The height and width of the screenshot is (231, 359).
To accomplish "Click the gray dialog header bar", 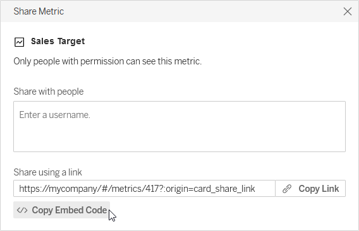I will [179, 11].
